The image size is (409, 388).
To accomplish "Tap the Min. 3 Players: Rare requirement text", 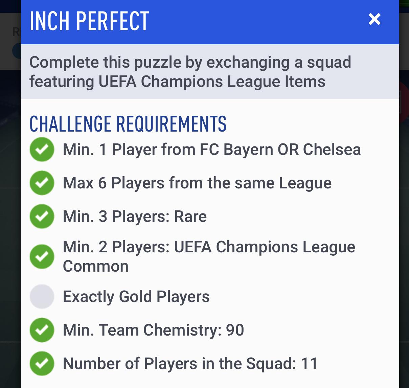I will click(135, 216).
